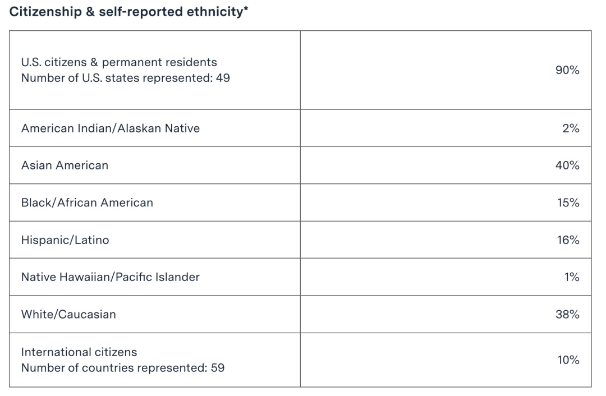The image size is (606, 396).
Task: Click the Citizenship & self-reported ethnicity heading
Action: coord(128,12)
